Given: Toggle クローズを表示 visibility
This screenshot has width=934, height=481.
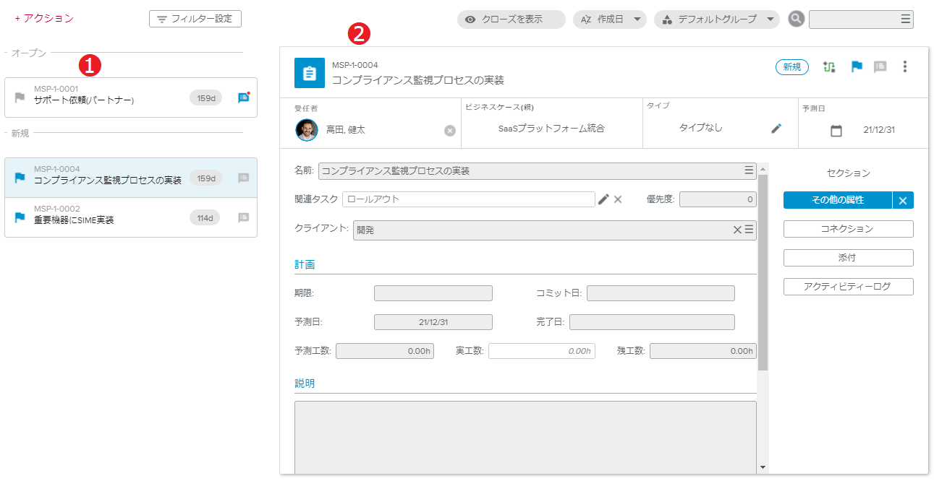Looking at the screenshot, I should (x=511, y=19).
